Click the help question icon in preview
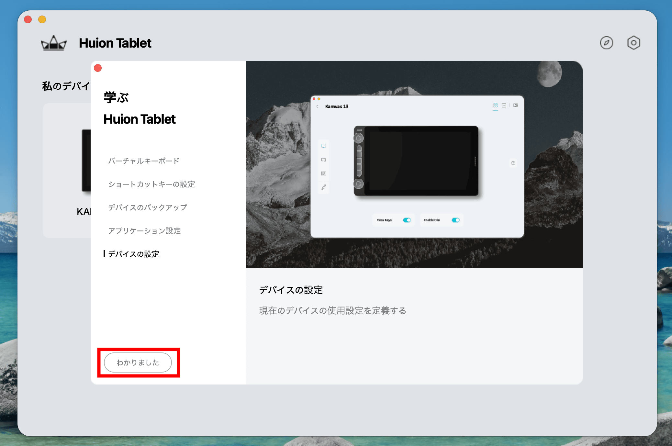 (x=513, y=163)
